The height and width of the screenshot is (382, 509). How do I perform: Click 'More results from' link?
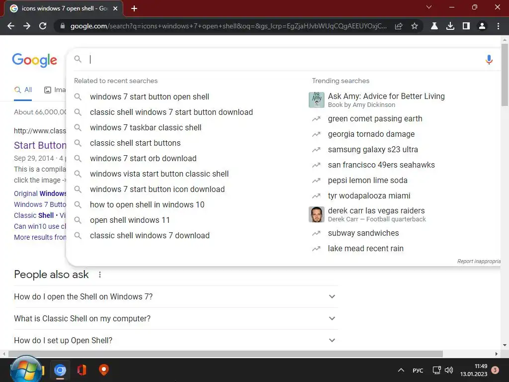point(40,237)
